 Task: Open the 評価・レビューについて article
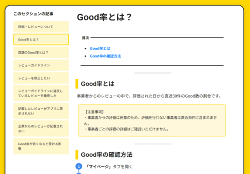(41, 27)
